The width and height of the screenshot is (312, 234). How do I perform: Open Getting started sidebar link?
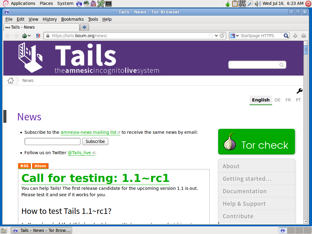(x=257, y=179)
